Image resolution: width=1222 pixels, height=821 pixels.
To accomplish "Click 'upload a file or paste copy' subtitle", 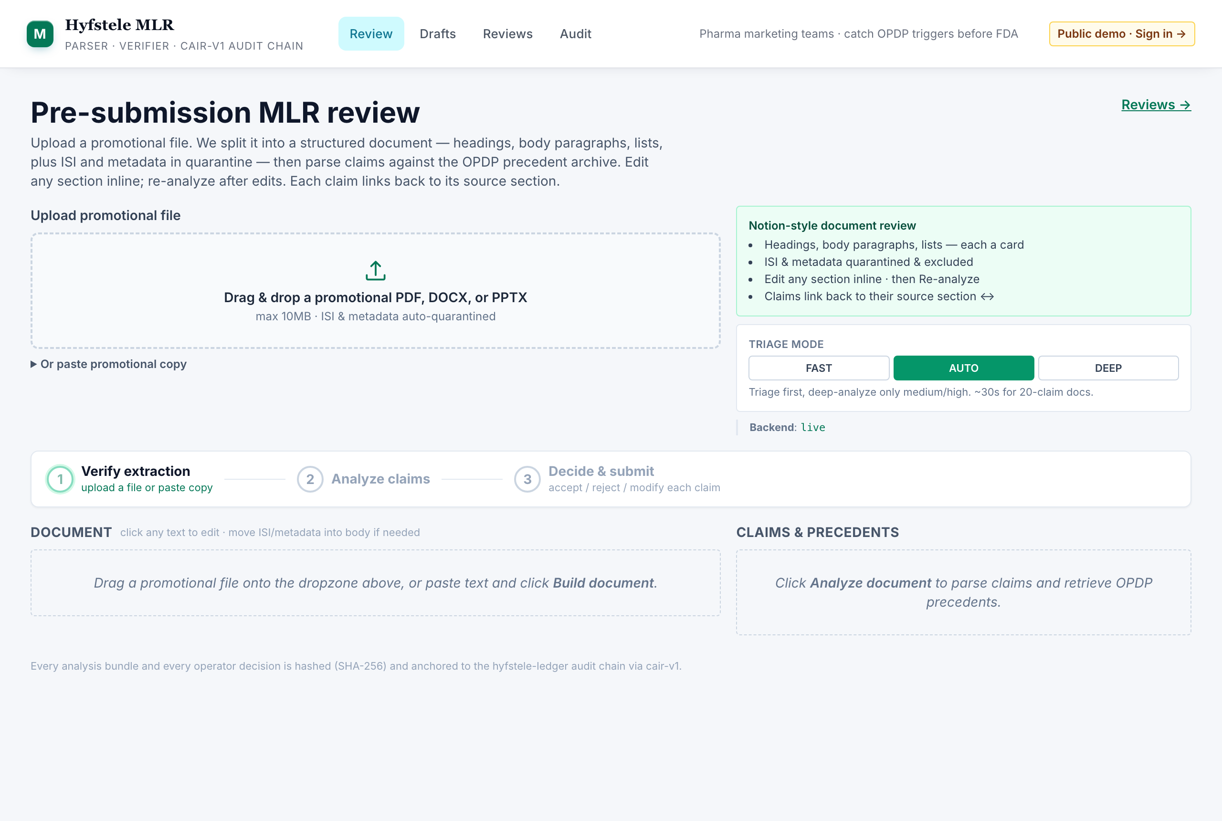I will 147,487.
